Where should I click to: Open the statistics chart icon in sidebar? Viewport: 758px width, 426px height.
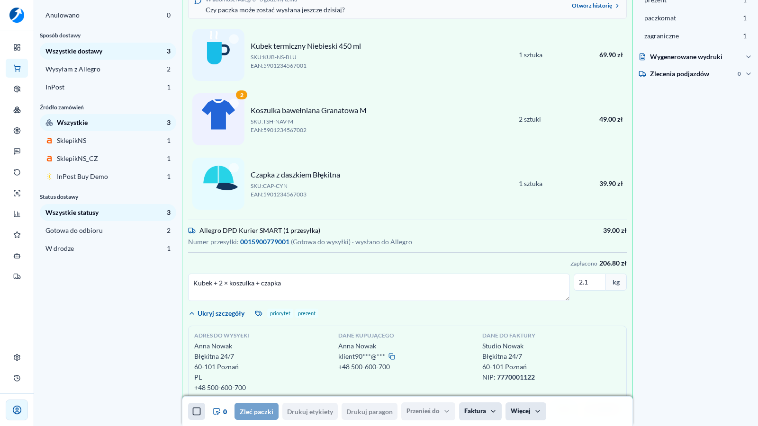coord(17,214)
